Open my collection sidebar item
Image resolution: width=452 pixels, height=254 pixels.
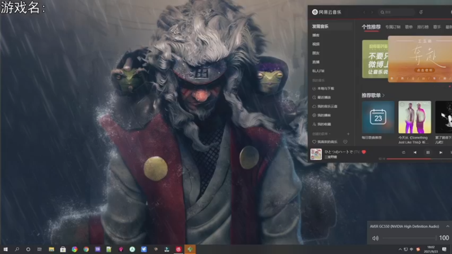(x=321, y=124)
